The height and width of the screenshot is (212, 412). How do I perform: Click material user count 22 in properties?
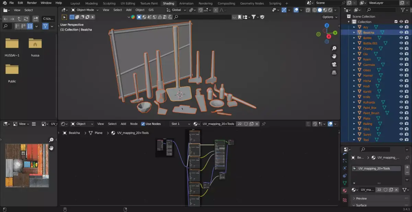point(379,190)
